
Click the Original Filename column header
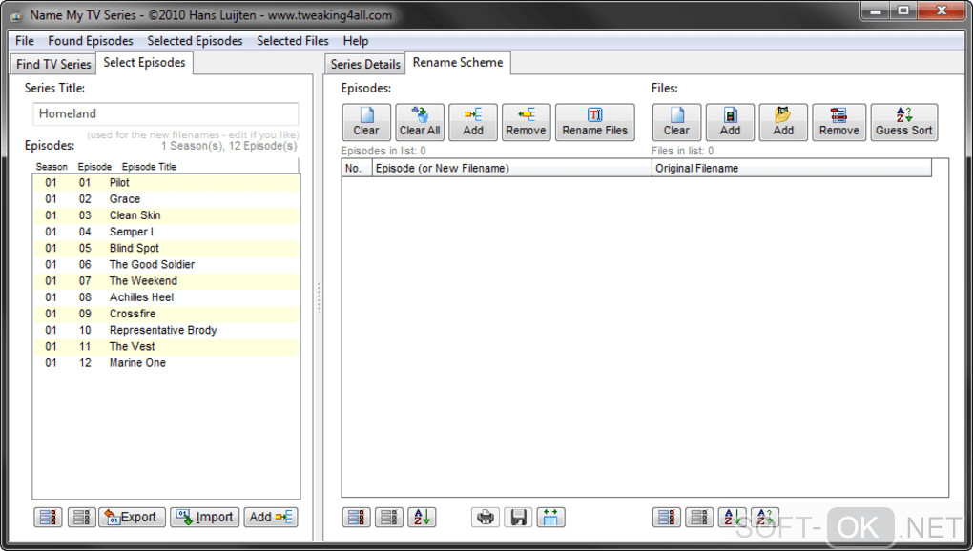coord(792,168)
